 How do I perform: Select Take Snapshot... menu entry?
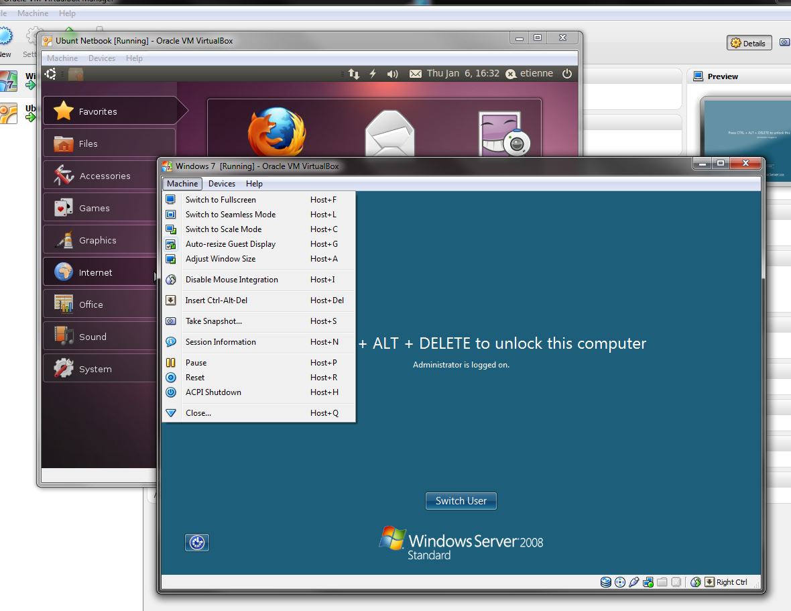[x=259, y=321]
